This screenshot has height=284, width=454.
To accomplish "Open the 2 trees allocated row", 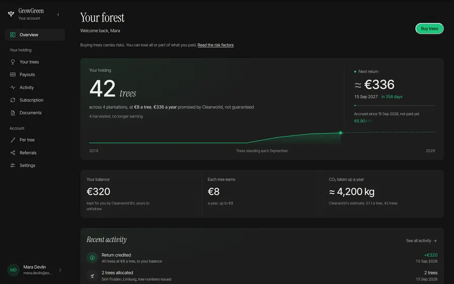I will point(262,276).
